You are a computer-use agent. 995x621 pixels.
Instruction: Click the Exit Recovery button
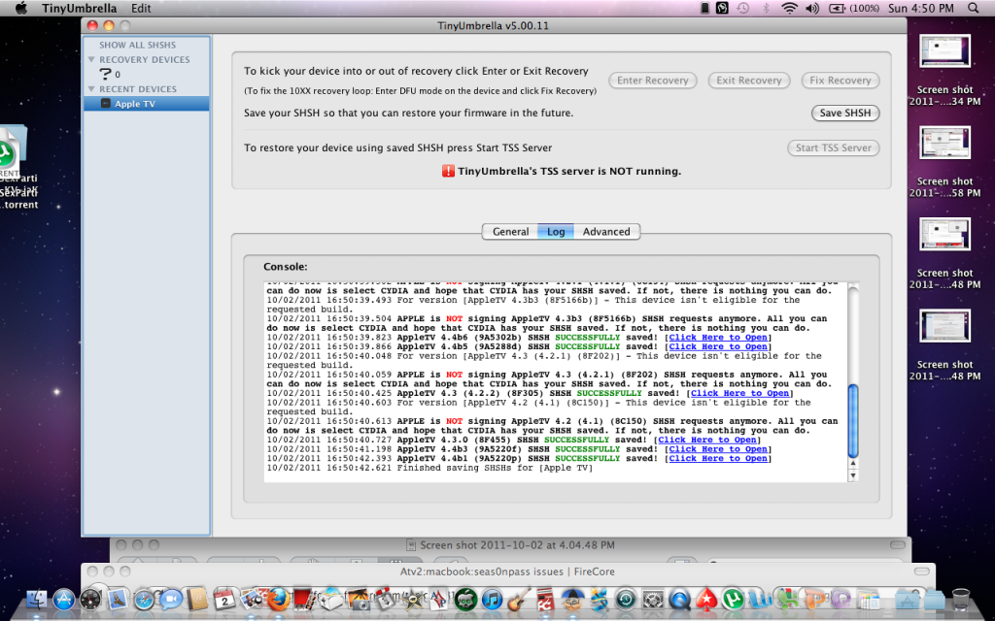click(749, 81)
